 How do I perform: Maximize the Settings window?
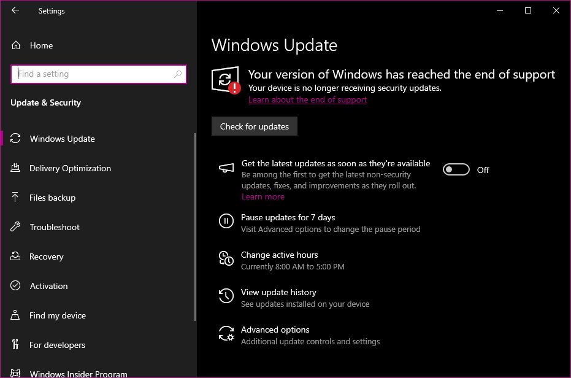coord(528,10)
